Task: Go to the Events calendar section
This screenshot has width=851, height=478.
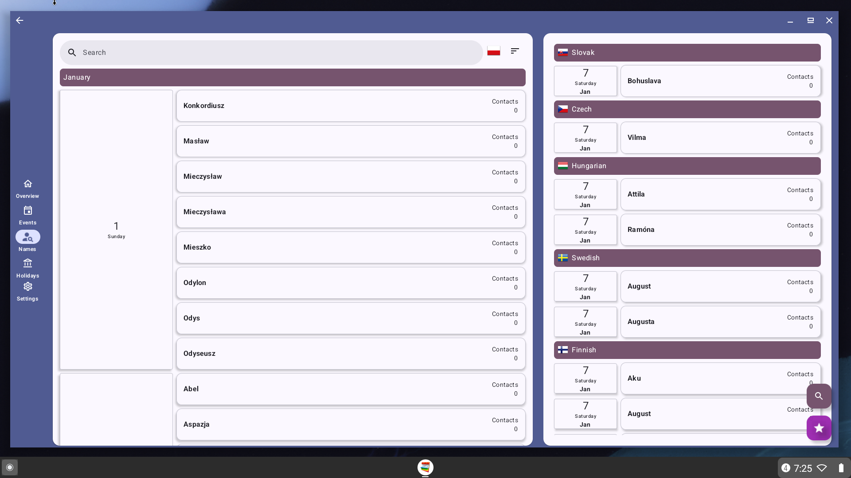Action: point(27,215)
